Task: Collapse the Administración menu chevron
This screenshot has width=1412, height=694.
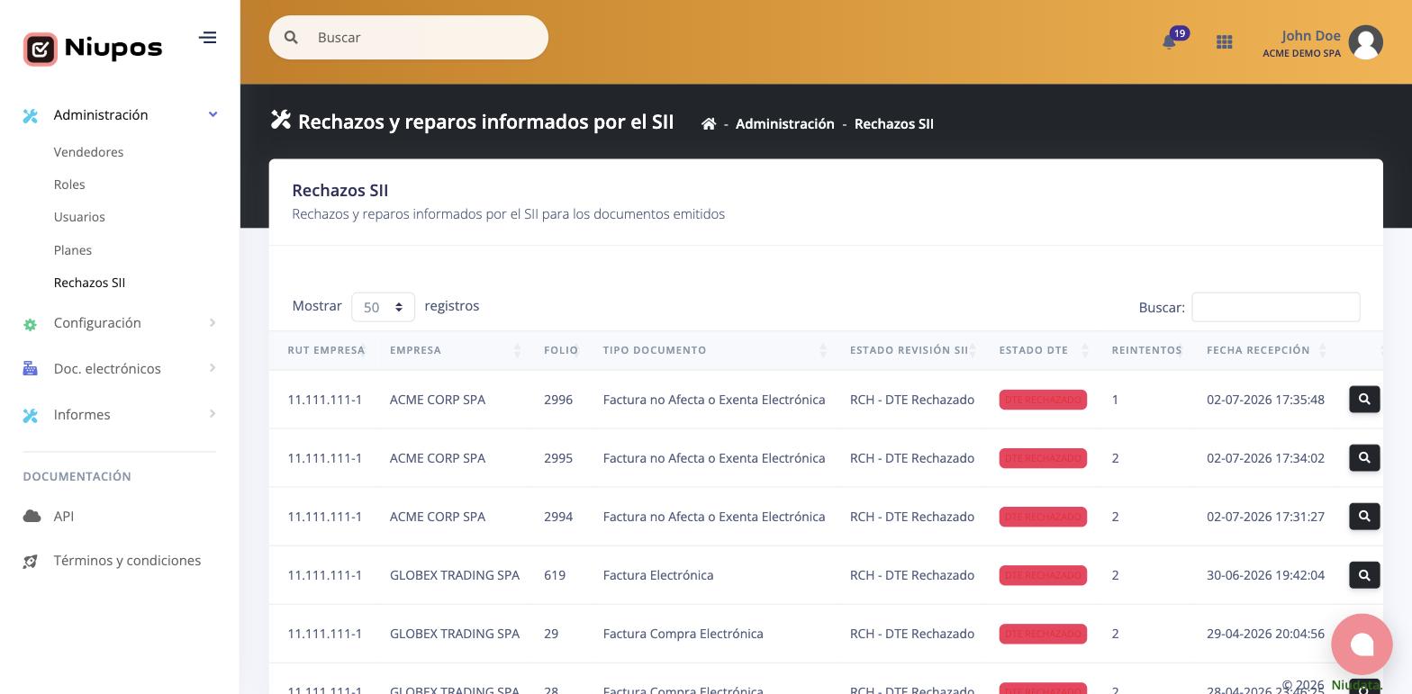Action: (213, 114)
